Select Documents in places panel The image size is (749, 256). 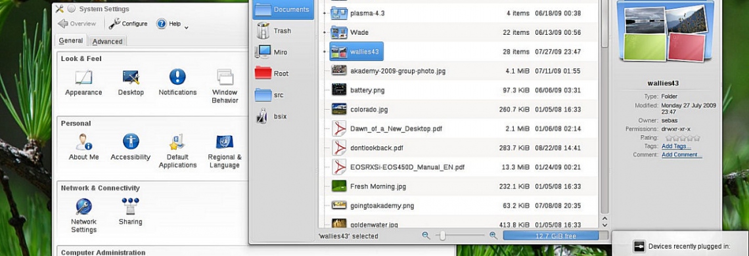(283, 9)
